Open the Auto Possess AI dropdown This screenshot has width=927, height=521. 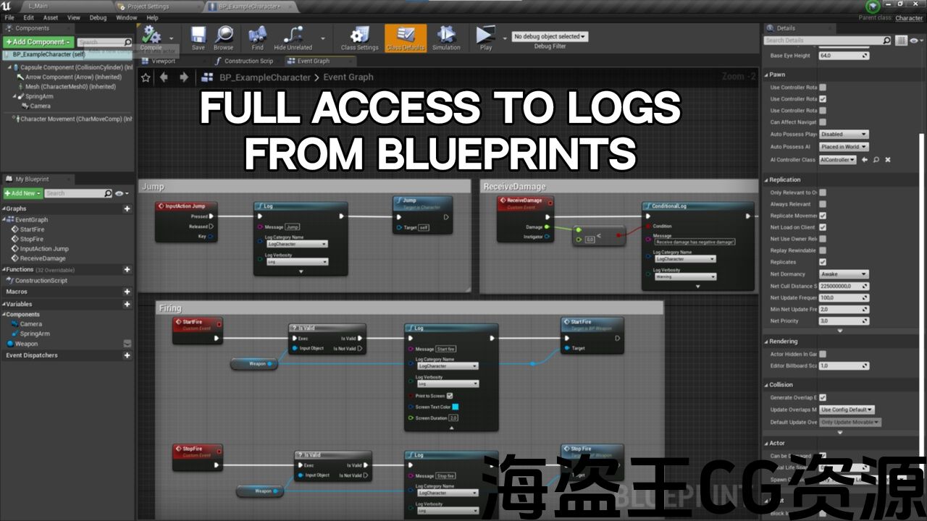[x=844, y=147]
